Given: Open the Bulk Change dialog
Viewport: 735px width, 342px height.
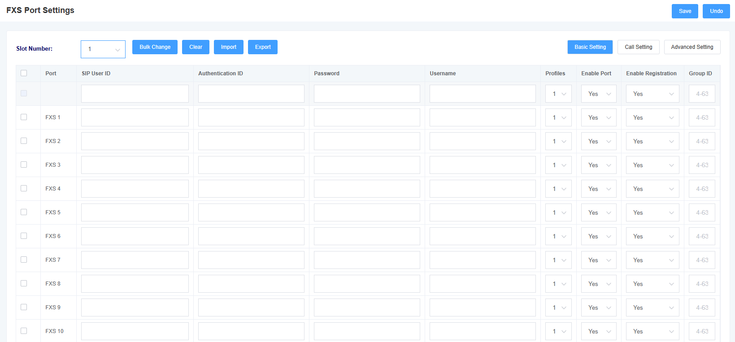Looking at the screenshot, I should click(155, 47).
